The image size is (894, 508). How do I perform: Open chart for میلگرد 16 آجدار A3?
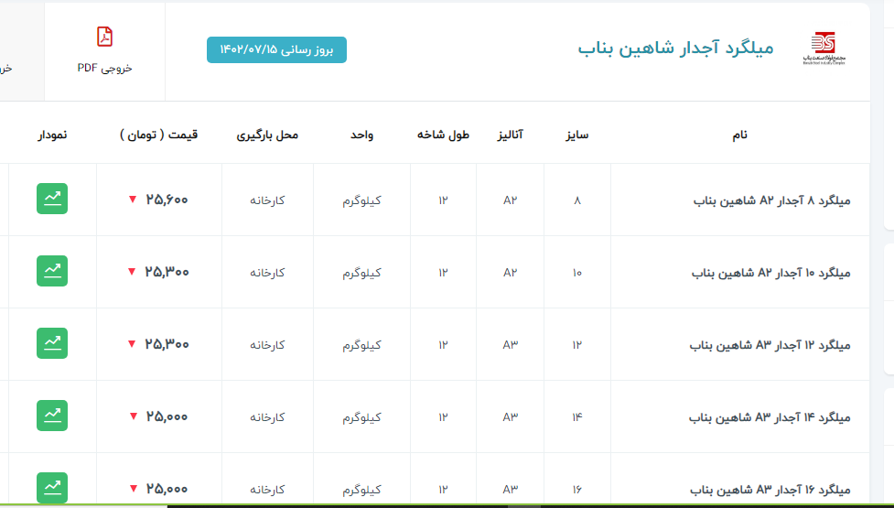(52, 487)
